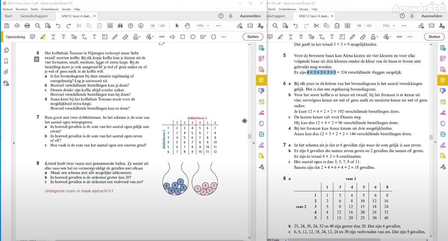This screenshot has width=448, height=241.
Task: Choose the line drawing tool in left window
Action: coord(162,37)
